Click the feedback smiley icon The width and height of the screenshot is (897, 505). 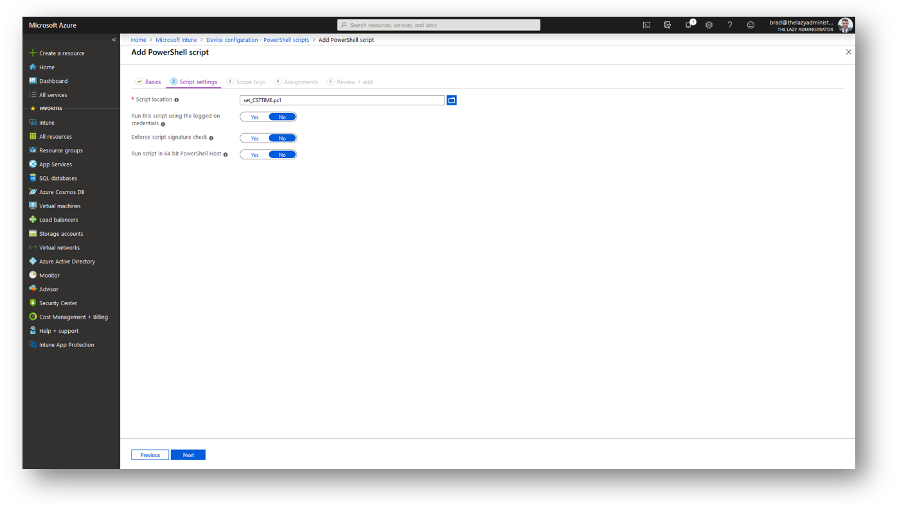(x=750, y=25)
